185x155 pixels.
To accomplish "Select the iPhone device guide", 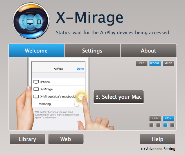I will (x=155, y=63).
